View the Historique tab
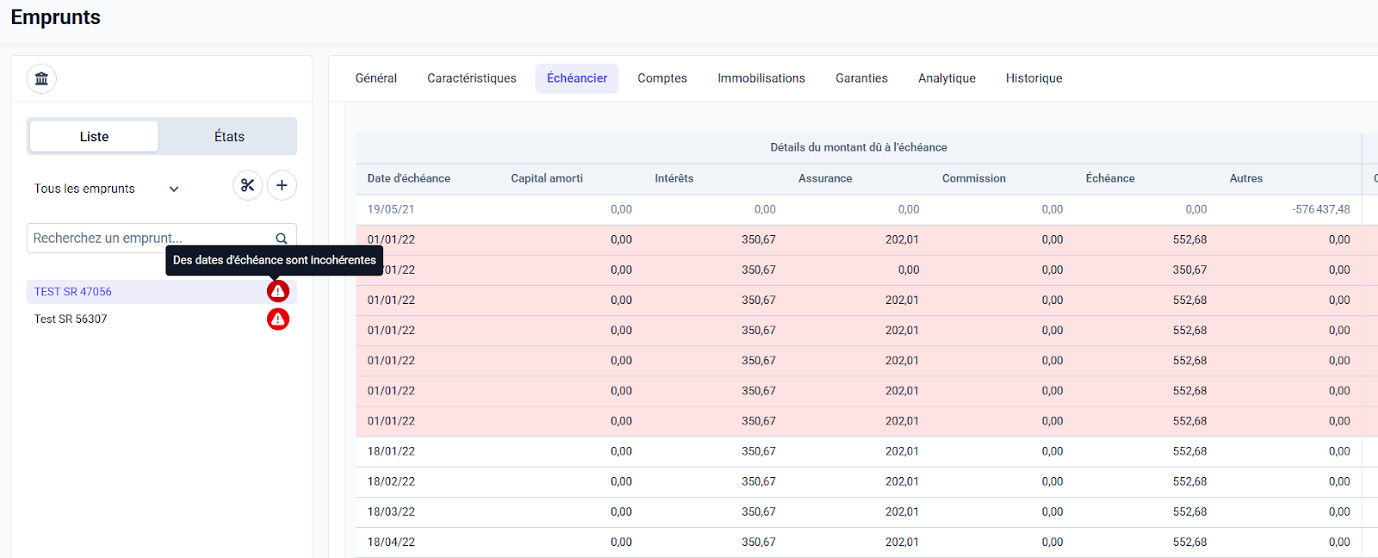 1033,78
